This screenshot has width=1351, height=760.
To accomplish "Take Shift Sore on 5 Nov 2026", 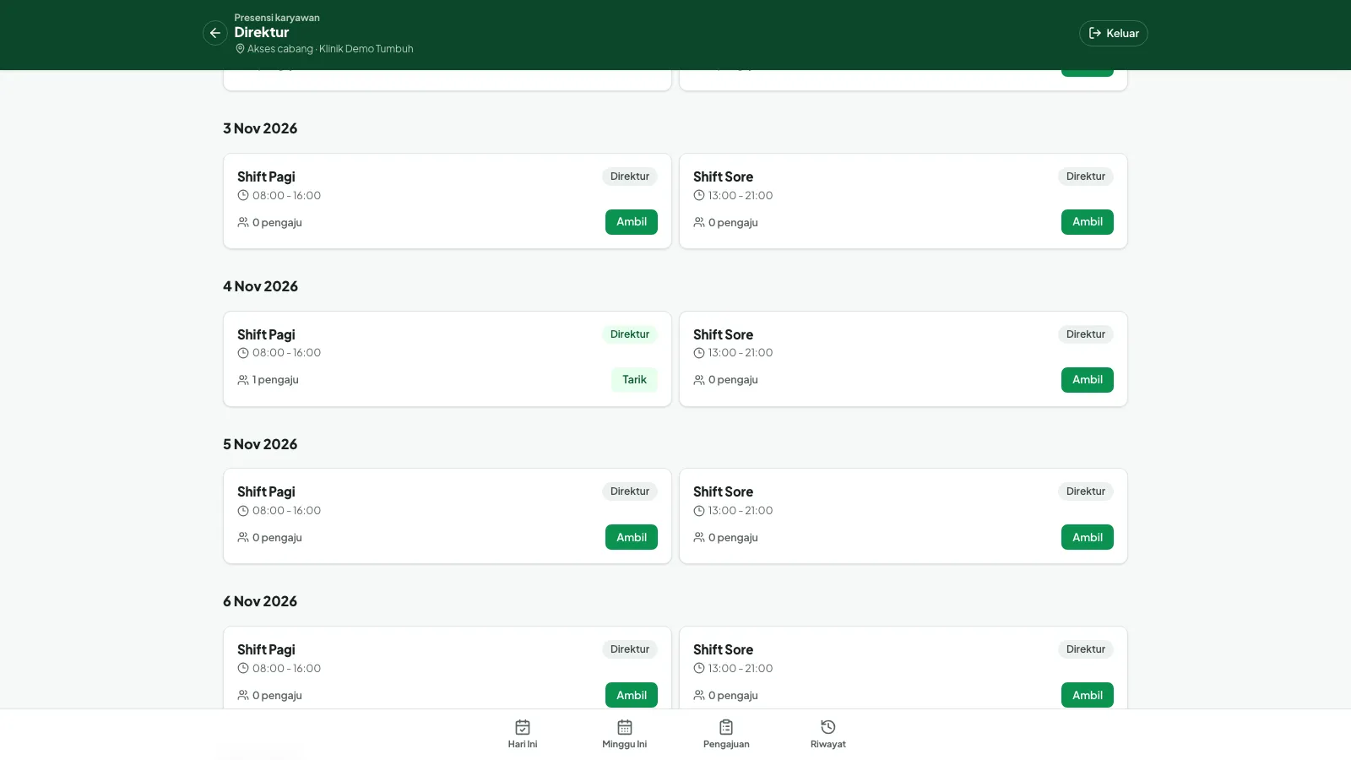I will click(x=1088, y=537).
